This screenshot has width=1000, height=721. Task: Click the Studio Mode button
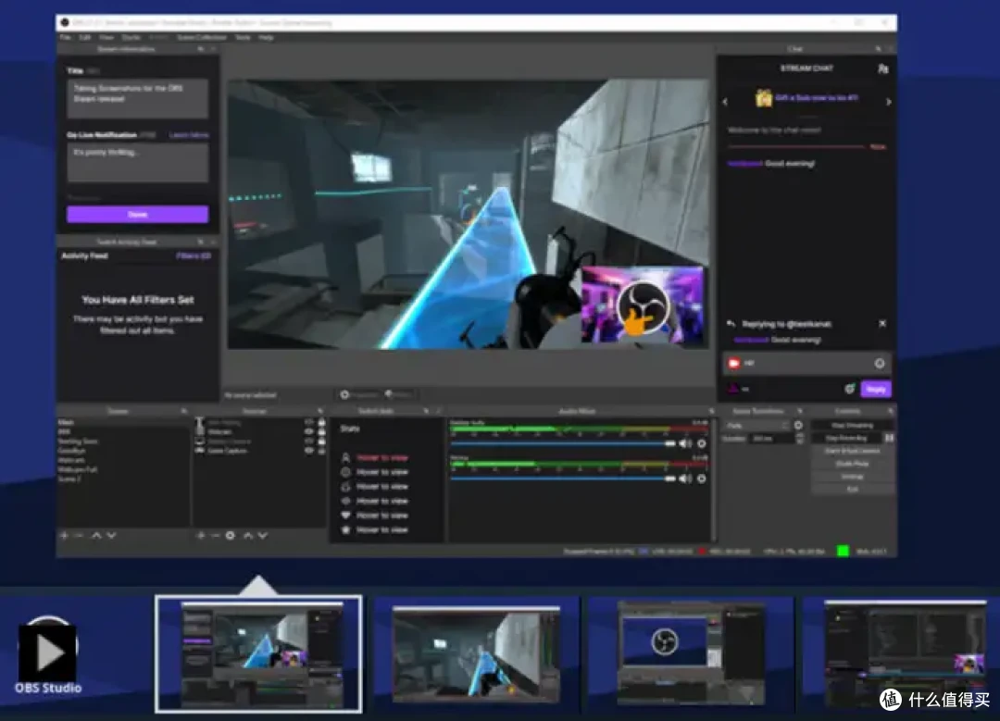tap(852, 464)
